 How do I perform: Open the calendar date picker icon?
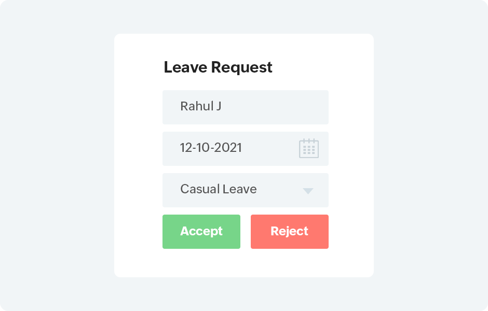309,148
